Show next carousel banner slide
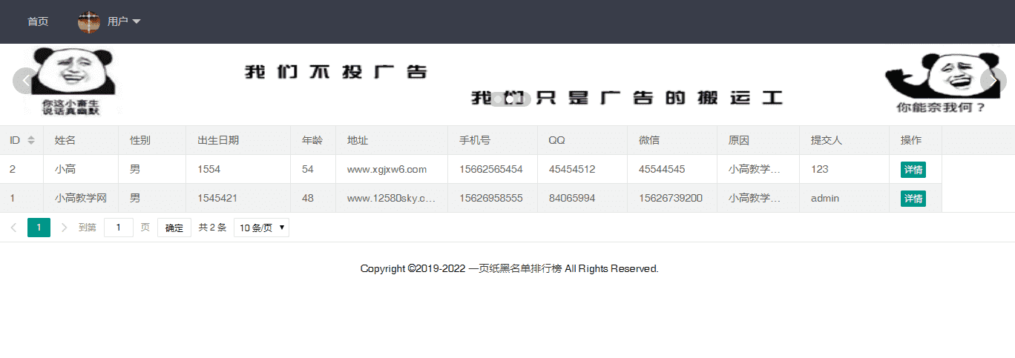 click(x=992, y=81)
